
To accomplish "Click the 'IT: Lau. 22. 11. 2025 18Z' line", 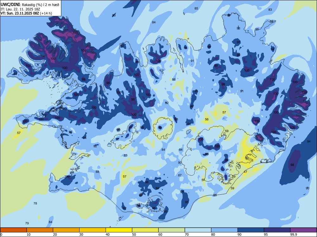I will (x=20, y=9).
